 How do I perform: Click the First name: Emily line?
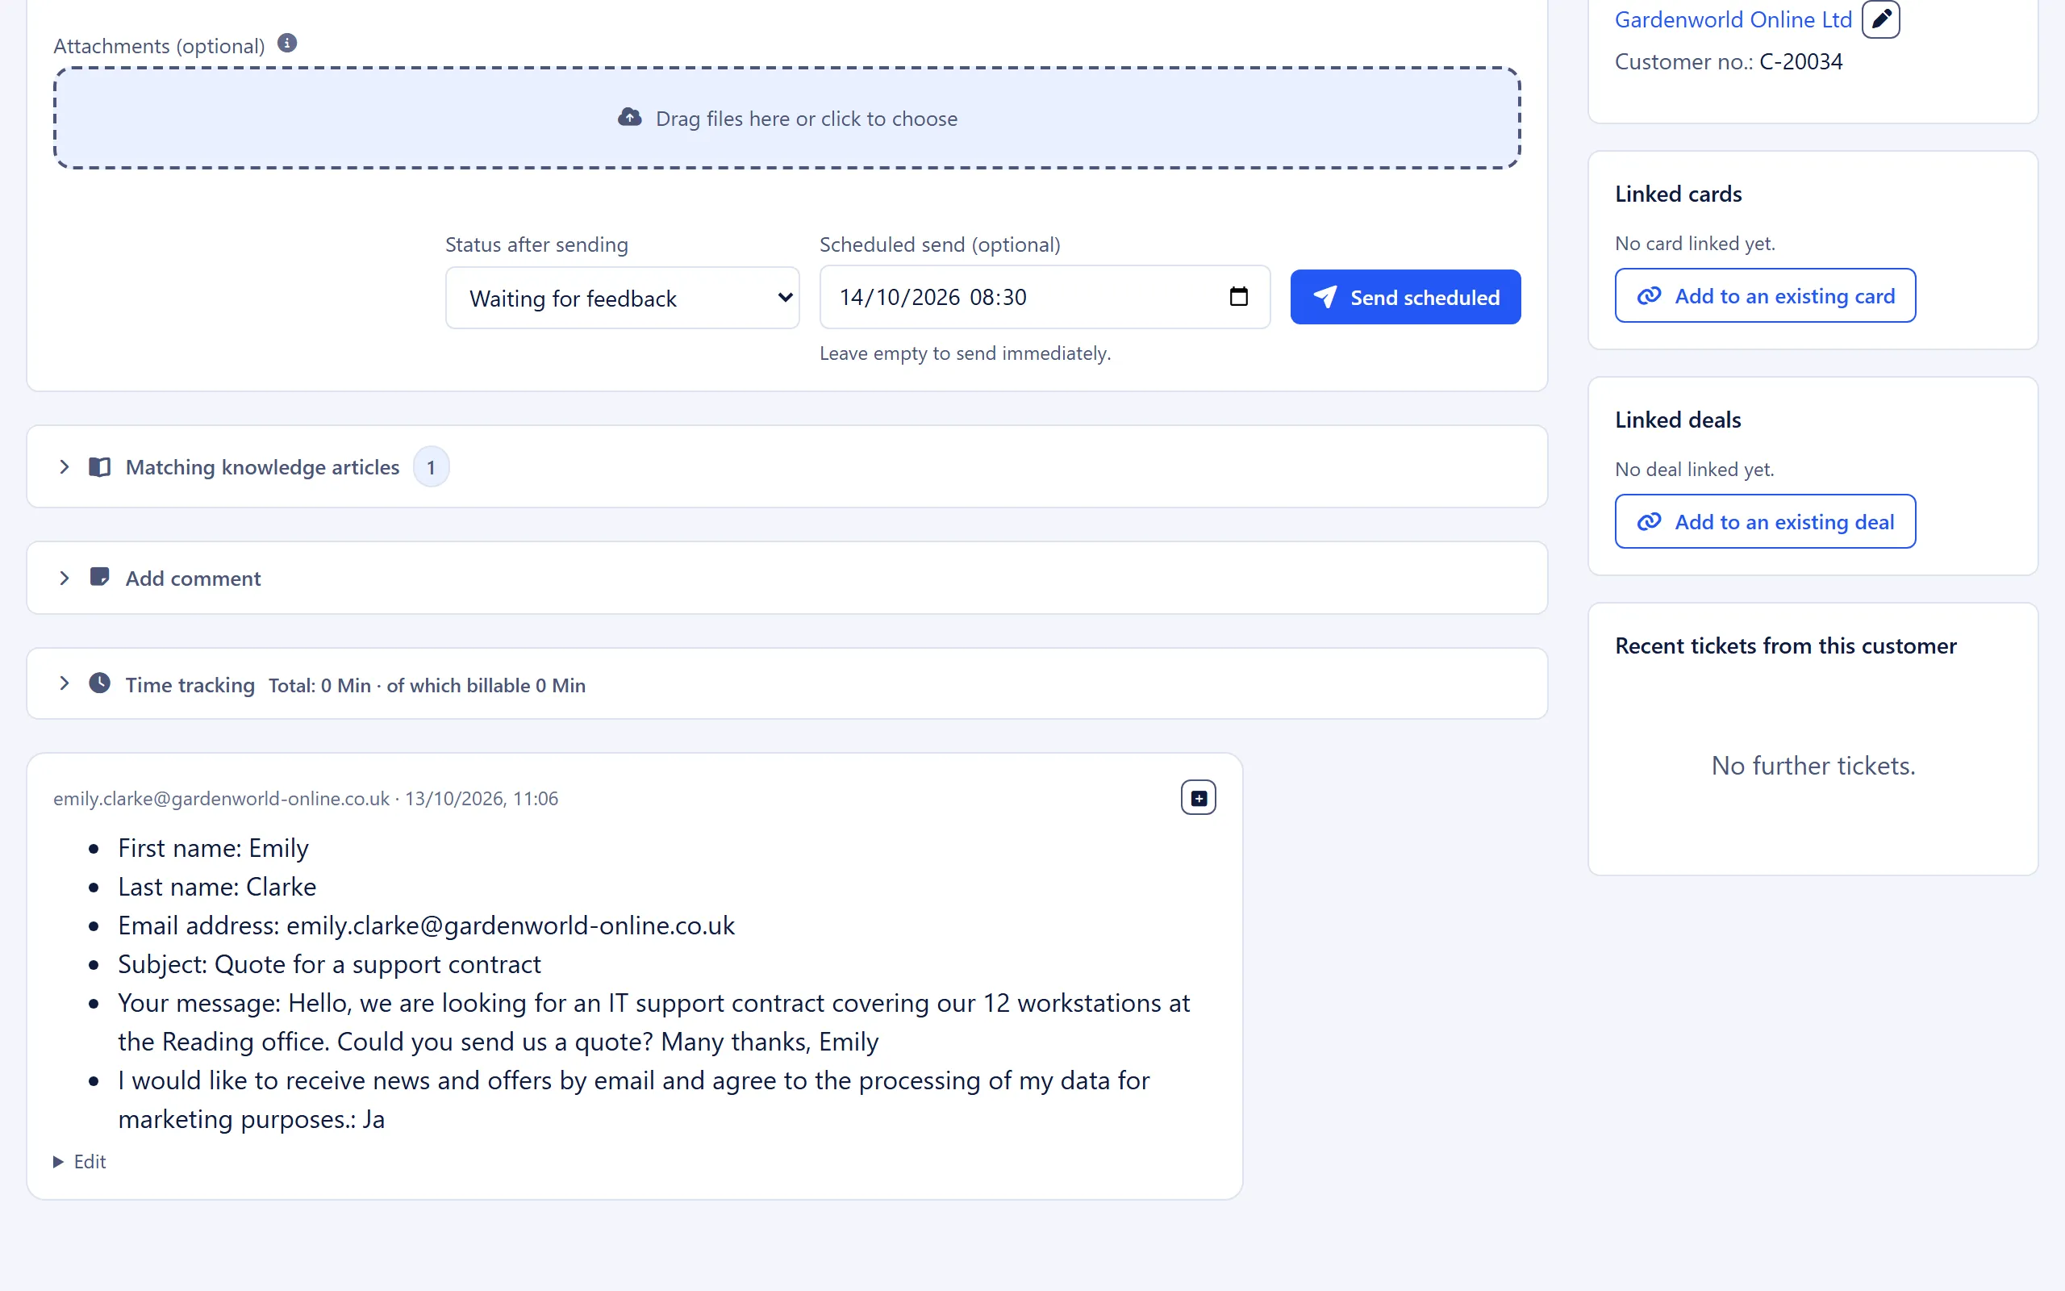(x=213, y=849)
